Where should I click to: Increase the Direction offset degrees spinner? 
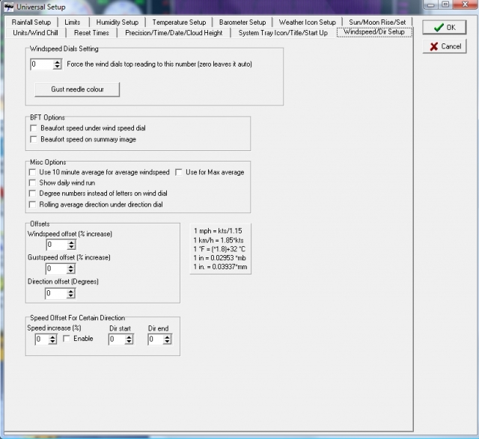coord(71,290)
